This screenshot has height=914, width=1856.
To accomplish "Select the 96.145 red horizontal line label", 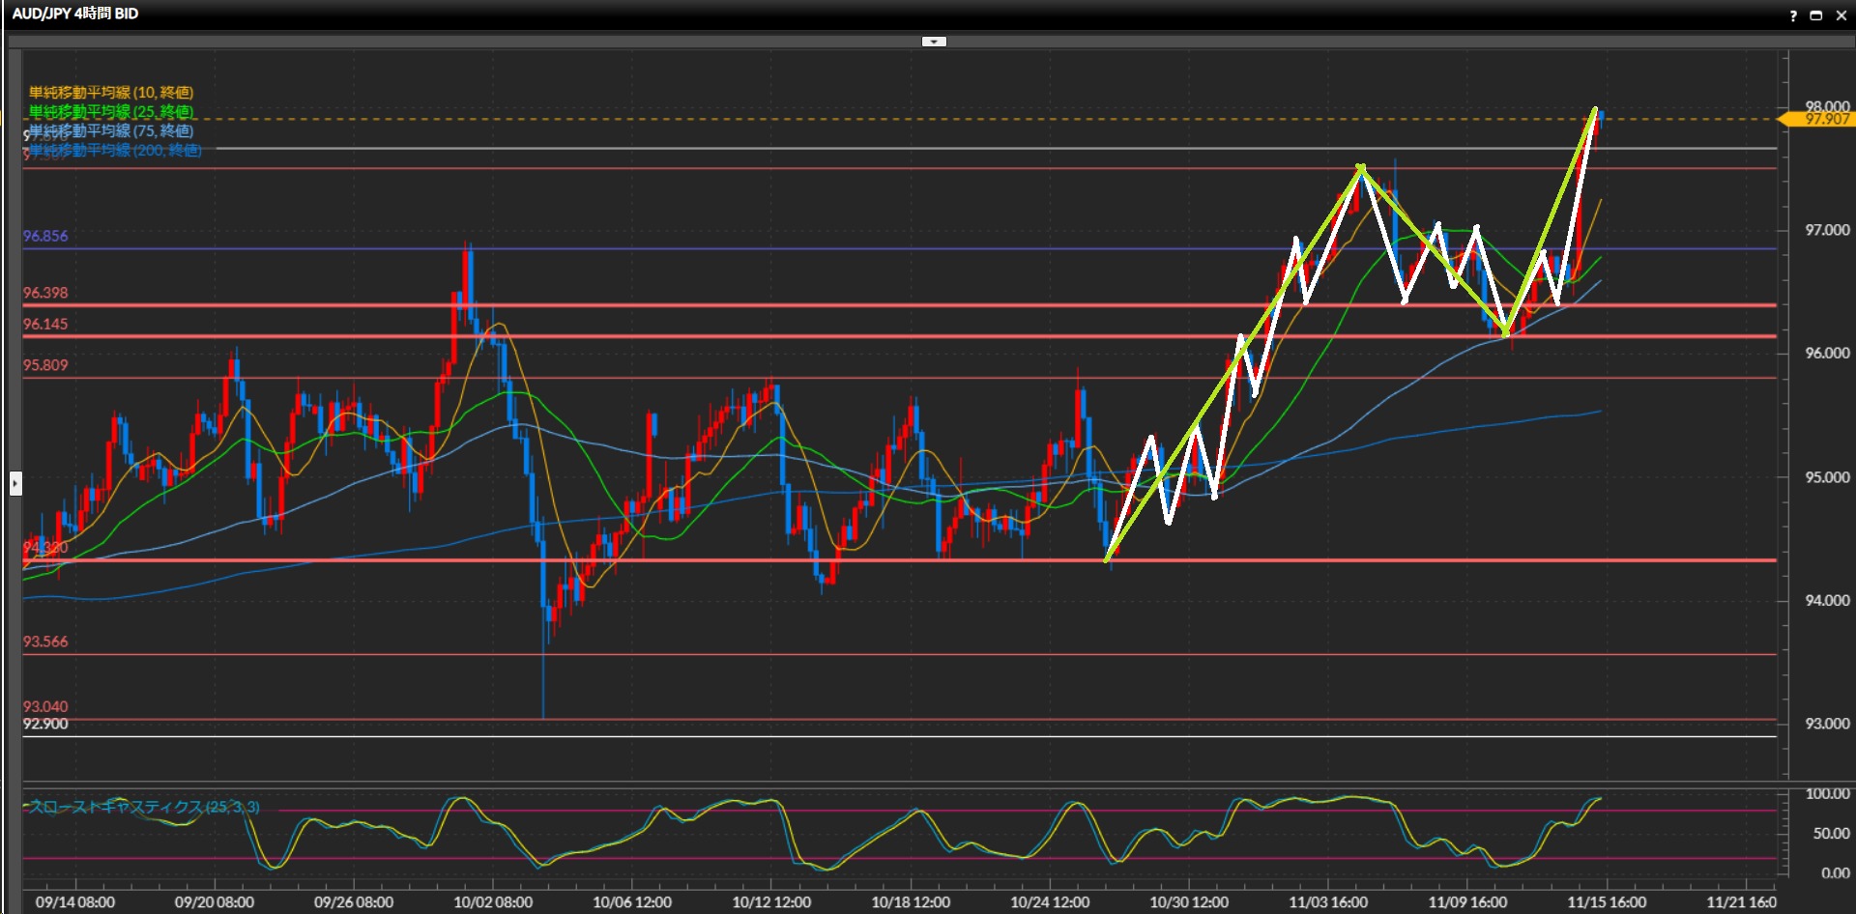I will pos(45,324).
